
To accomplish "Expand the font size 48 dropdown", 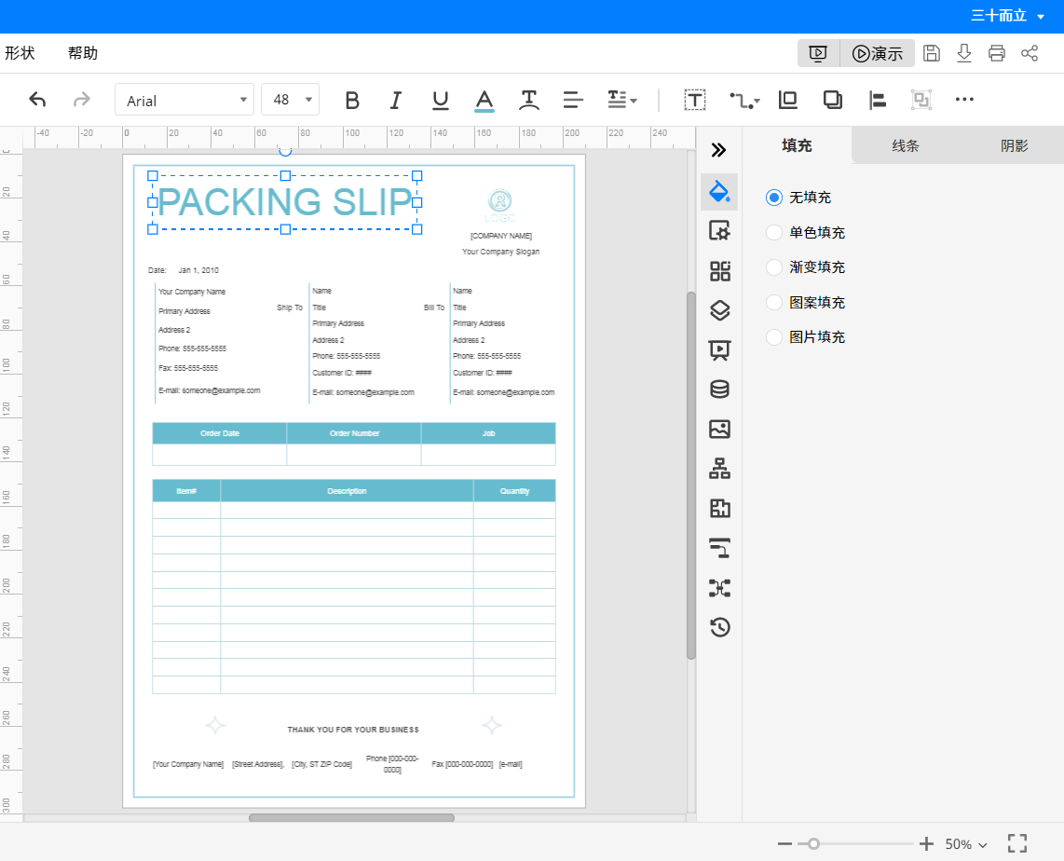I will pyautogui.click(x=291, y=100).
